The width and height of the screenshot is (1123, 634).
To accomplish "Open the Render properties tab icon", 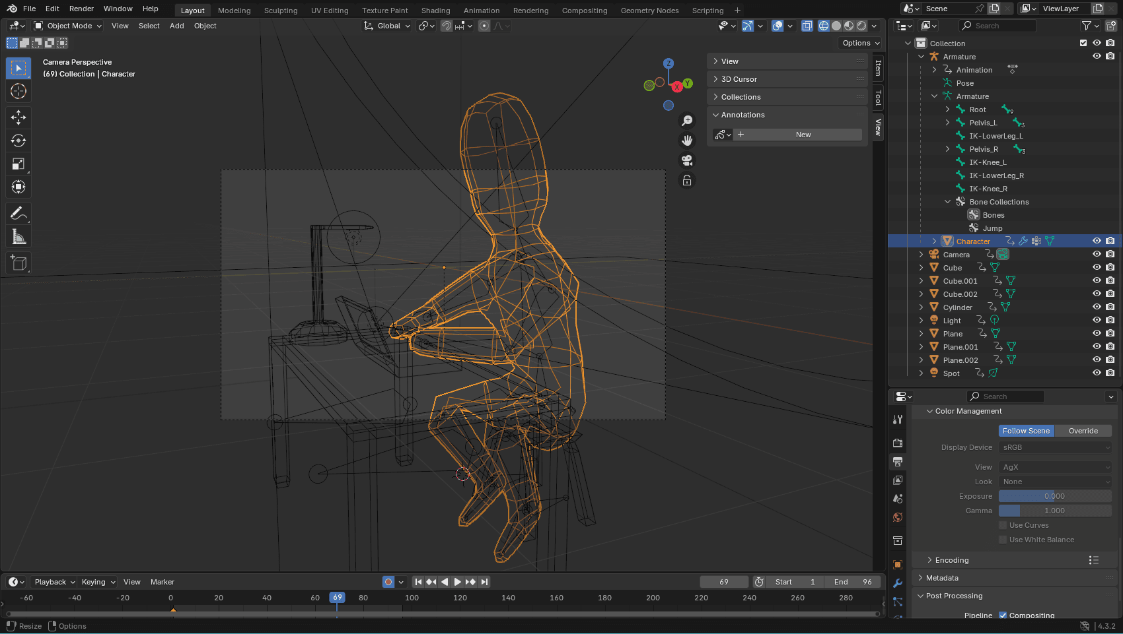I will 898,443.
